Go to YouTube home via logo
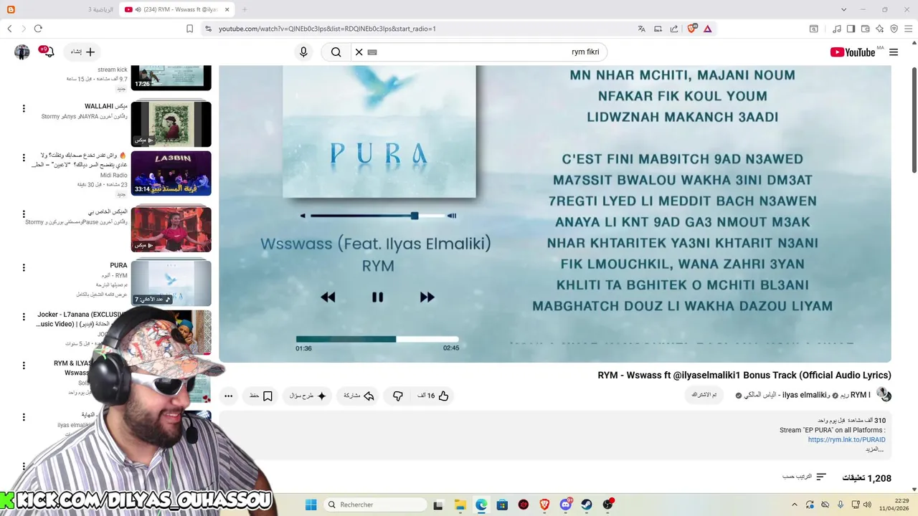918x516 pixels. tap(853, 52)
